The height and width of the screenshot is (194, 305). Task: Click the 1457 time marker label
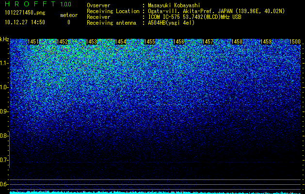tap(208, 42)
